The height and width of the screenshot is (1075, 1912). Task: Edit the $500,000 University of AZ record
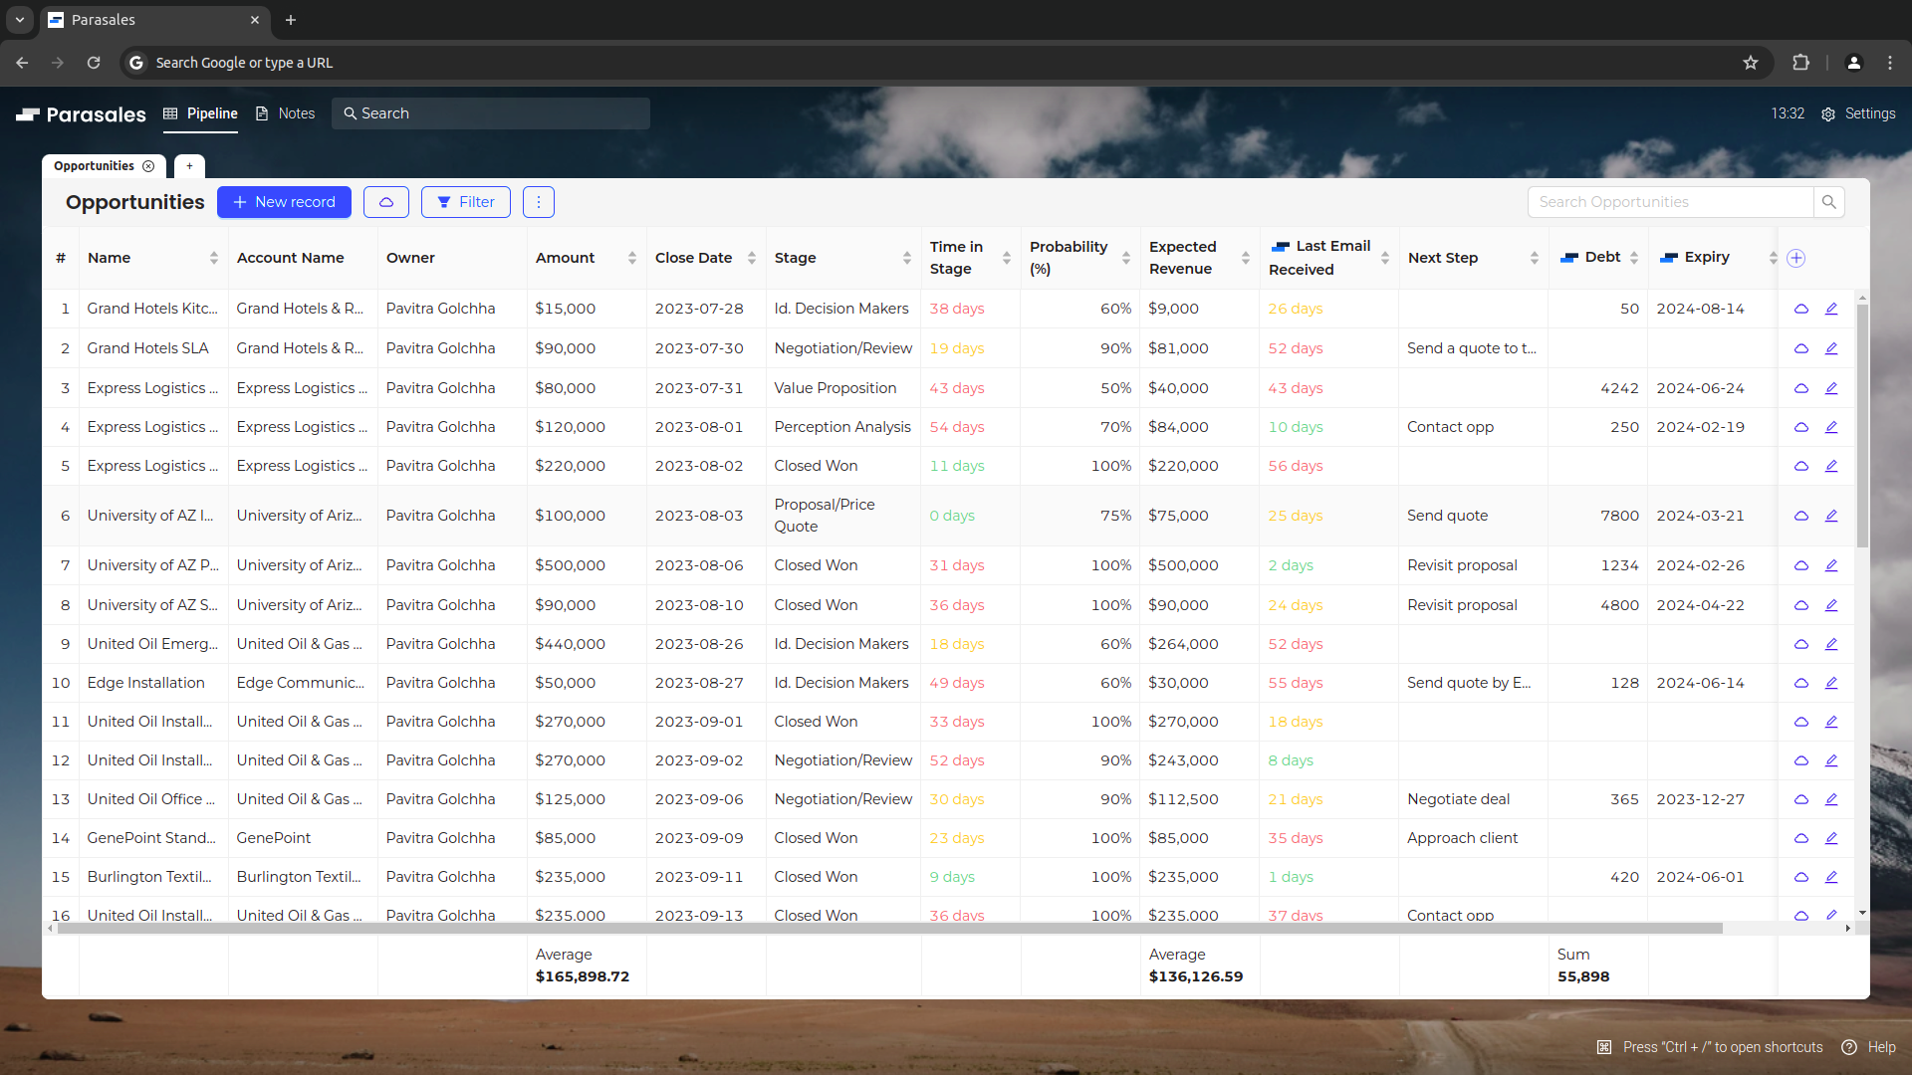(1831, 565)
